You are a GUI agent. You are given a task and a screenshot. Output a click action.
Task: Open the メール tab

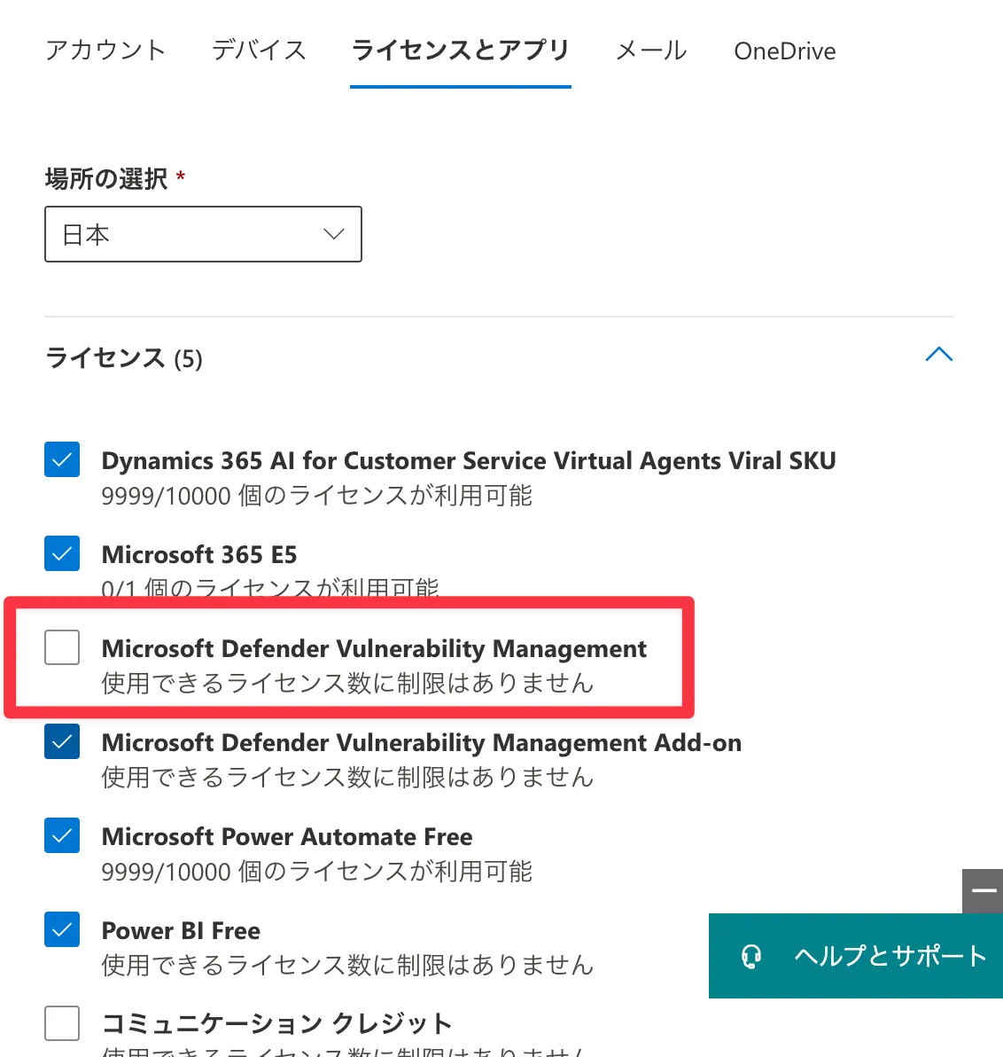click(x=651, y=51)
